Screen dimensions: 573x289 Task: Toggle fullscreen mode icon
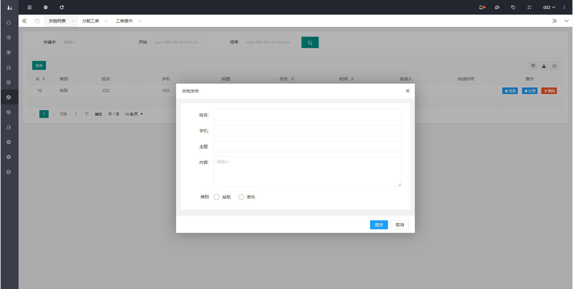[x=529, y=7]
